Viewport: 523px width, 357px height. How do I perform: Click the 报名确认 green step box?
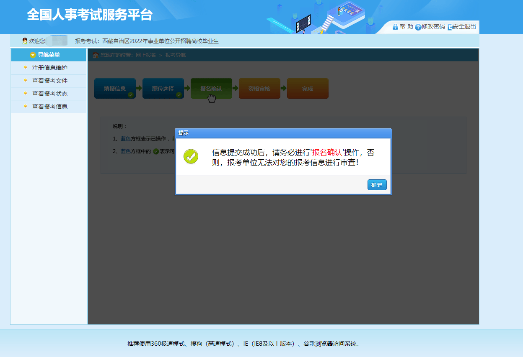211,88
